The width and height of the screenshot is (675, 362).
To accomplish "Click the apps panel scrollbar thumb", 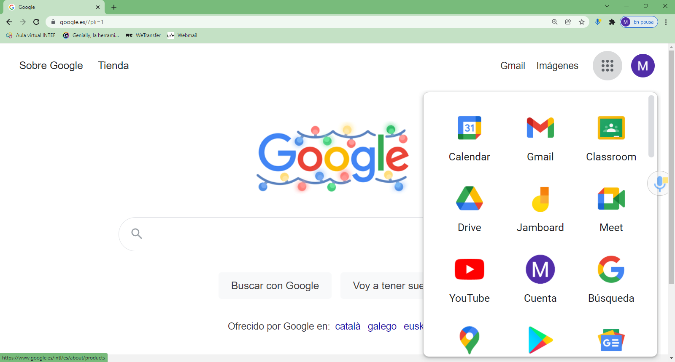I will (x=651, y=126).
